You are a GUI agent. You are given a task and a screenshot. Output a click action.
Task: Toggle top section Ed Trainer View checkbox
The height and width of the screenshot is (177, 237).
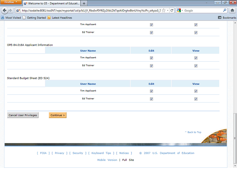(x=196, y=33)
